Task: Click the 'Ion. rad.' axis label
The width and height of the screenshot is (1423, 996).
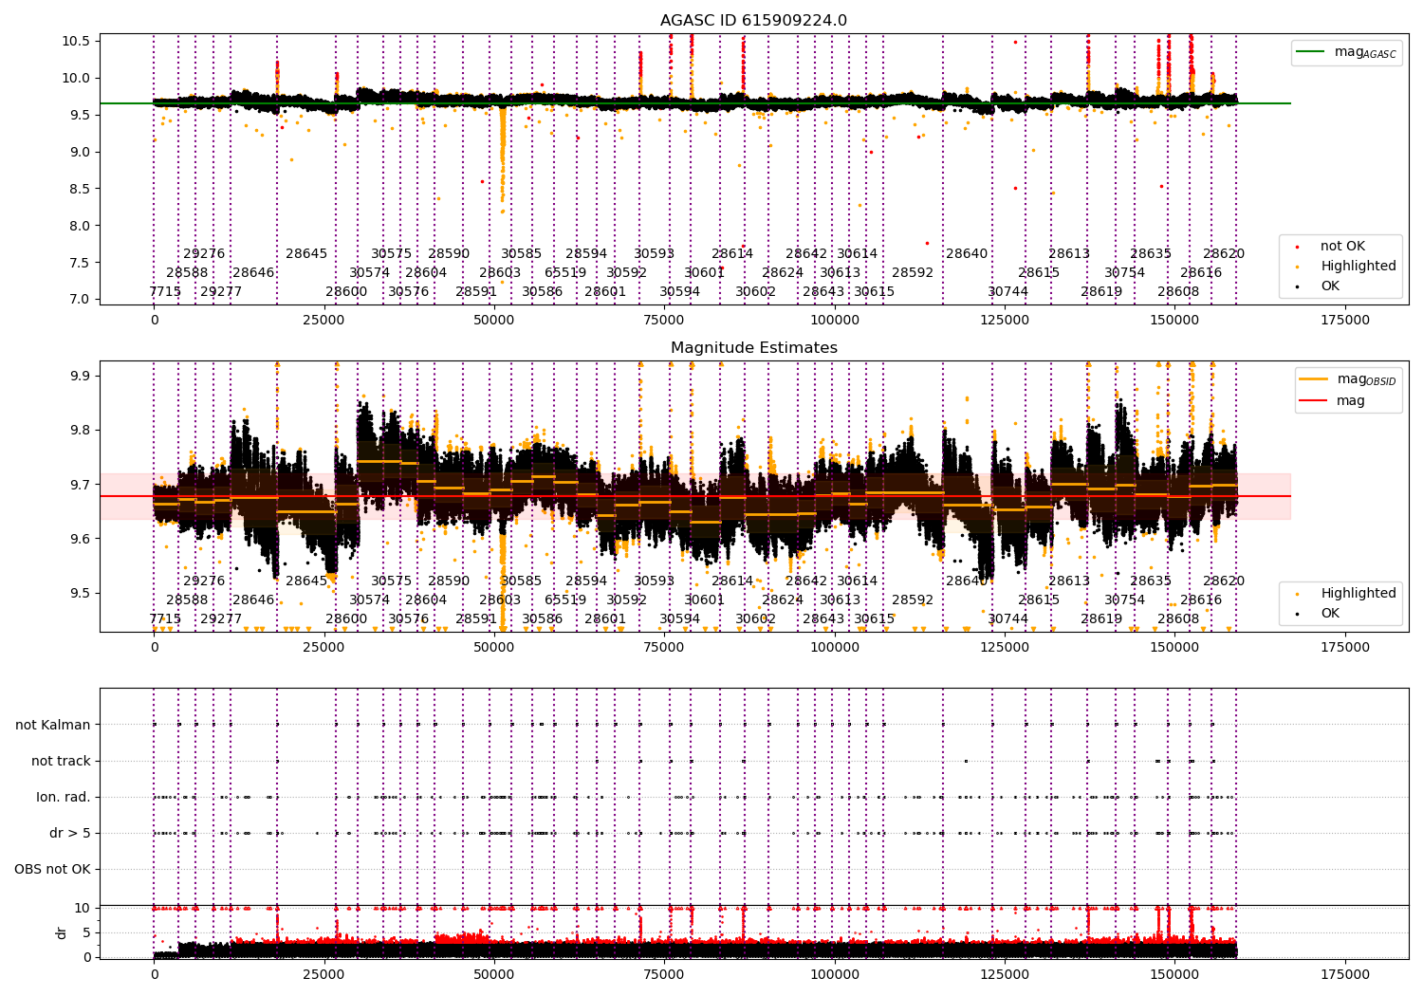Action: tap(64, 797)
